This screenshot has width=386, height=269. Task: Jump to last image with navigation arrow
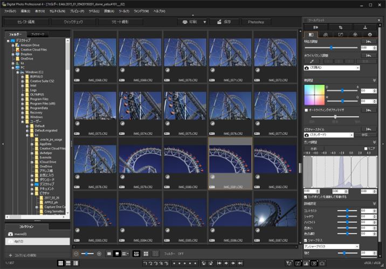[240, 263]
